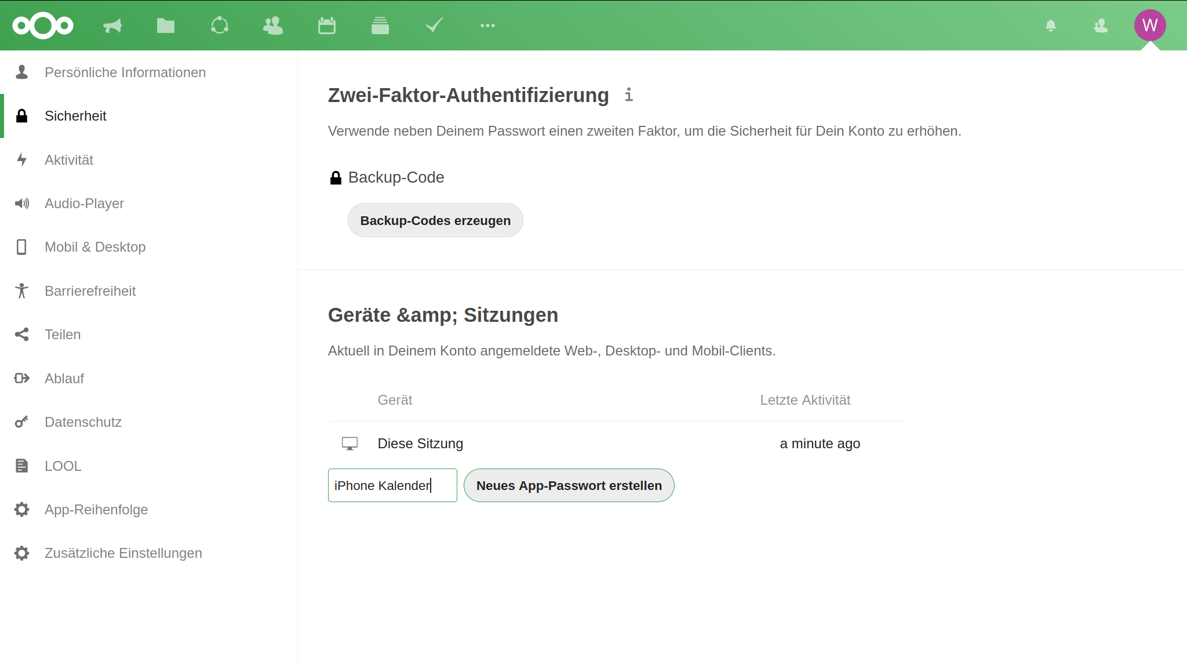Focus the app name field with iPhone Kalender
The height and width of the screenshot is (668, 1187).
coord(392,485)
